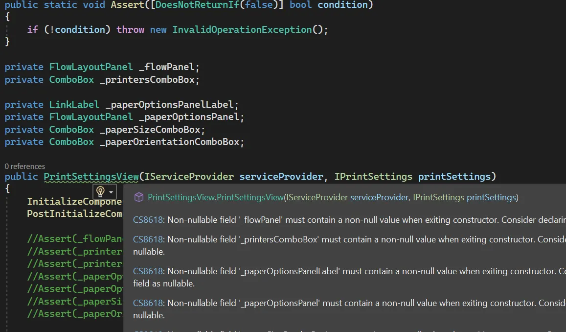Open CS8618 link for _paperOptionsPanelLabel
Viewport: 566px width, 332px height.
tap(148, 271)
